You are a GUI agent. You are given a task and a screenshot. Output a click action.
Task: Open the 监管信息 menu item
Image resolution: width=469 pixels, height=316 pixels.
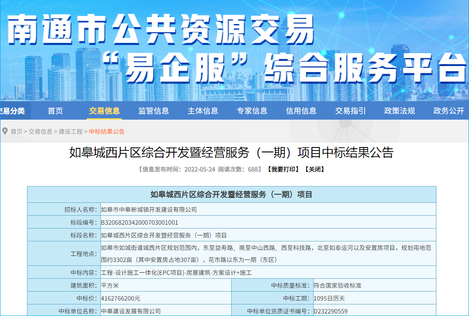[x=154, y=111]
